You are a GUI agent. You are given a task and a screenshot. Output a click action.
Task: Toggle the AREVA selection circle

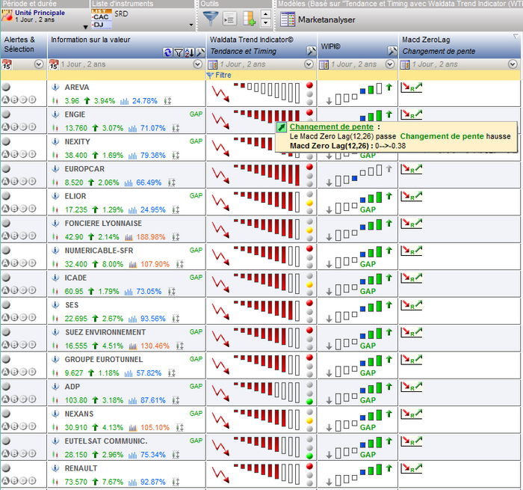(x=6, y=87)
